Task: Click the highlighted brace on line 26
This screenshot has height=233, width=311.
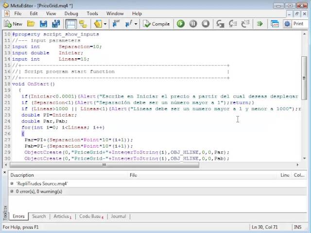Action: pos(23,134)
